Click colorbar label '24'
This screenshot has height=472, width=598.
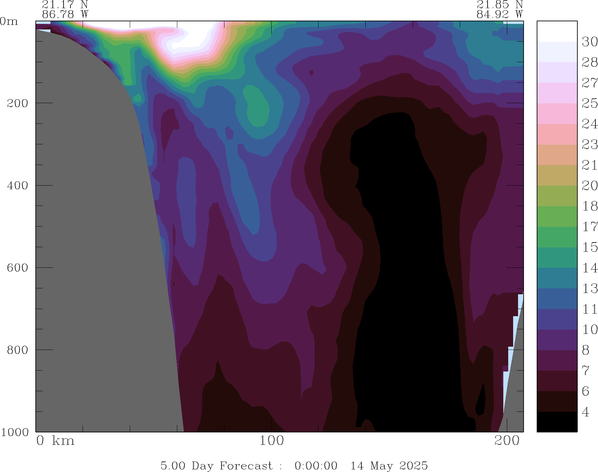coord(590,124)
